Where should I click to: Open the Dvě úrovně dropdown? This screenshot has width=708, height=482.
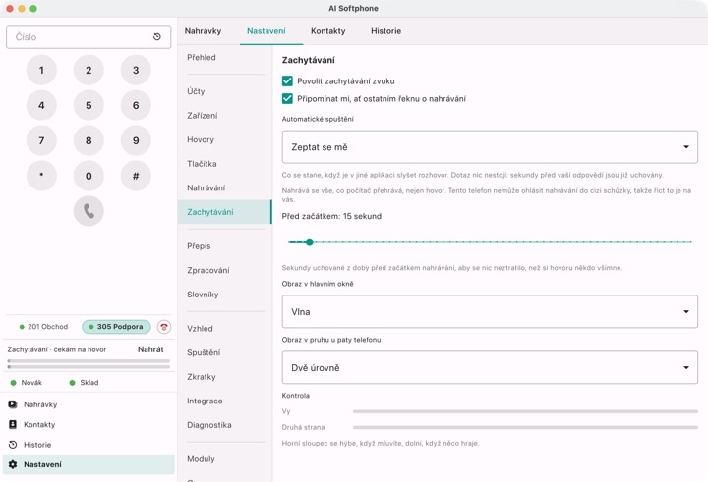(x=490, y=367)
